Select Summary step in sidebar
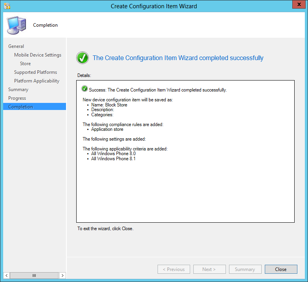Viewport: 308px width, 282px height. [x=18, y=90]
